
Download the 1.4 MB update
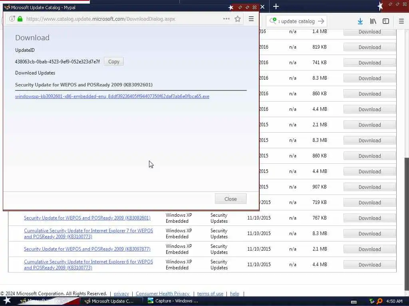click(x=369, y=32)
